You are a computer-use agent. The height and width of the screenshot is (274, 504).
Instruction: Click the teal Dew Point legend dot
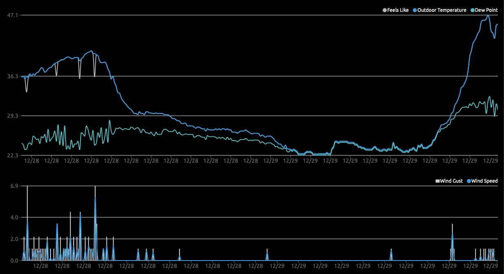tap(472, 10)
